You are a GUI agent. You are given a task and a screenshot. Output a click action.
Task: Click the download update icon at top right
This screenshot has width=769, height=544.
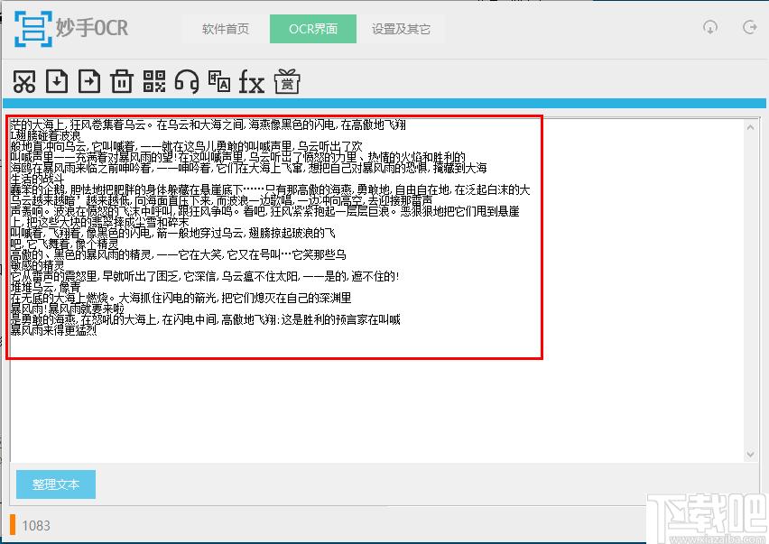click(709, 27)
